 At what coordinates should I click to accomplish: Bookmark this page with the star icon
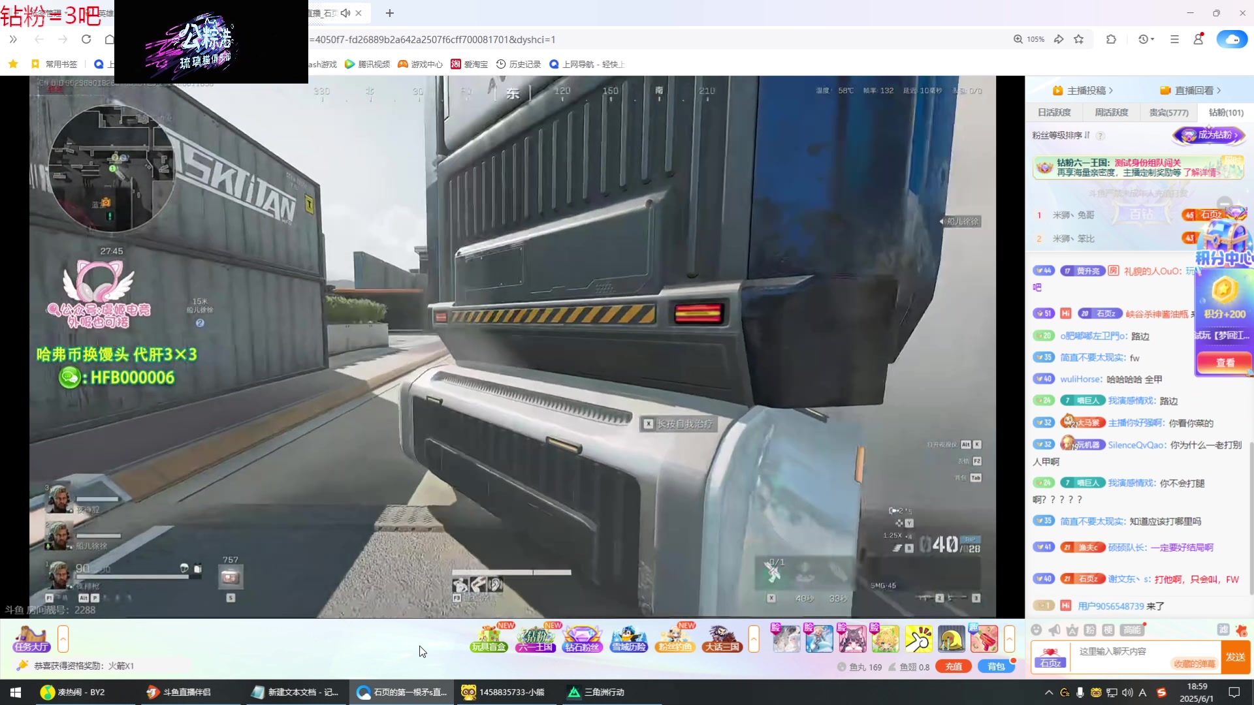pos(1079,39)
